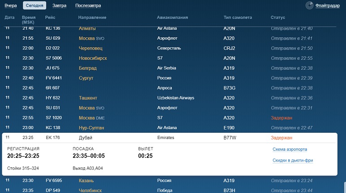Select flight number JU 675
The width and height of the screenshot is (346, 193).
pos(53,68)
